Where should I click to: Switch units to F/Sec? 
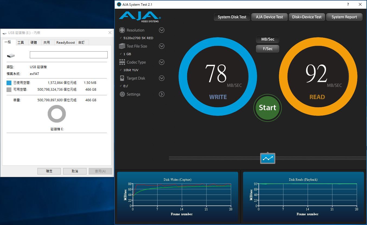point(267,49)
